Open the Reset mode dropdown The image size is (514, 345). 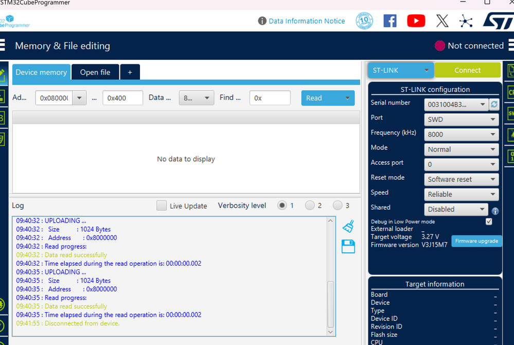(x=461, y=179)
